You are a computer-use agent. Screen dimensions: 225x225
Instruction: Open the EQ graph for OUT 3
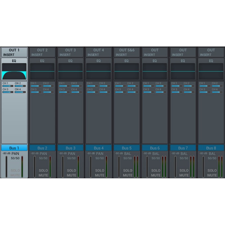70,71
